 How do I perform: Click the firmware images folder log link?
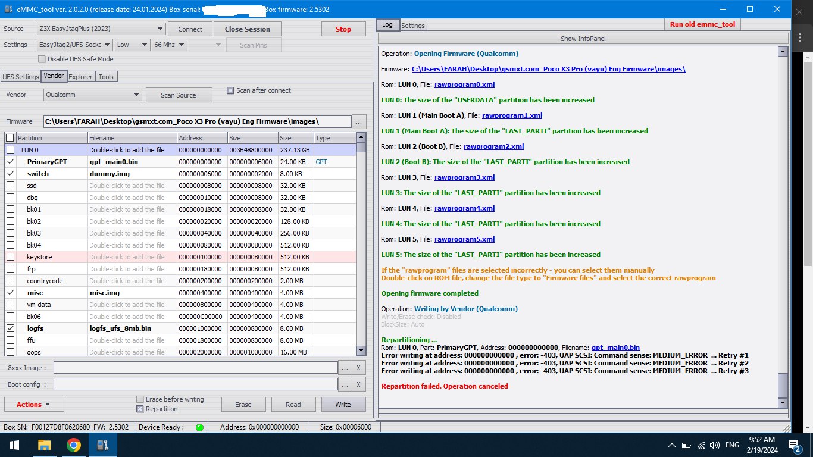[x=548, y=69]
